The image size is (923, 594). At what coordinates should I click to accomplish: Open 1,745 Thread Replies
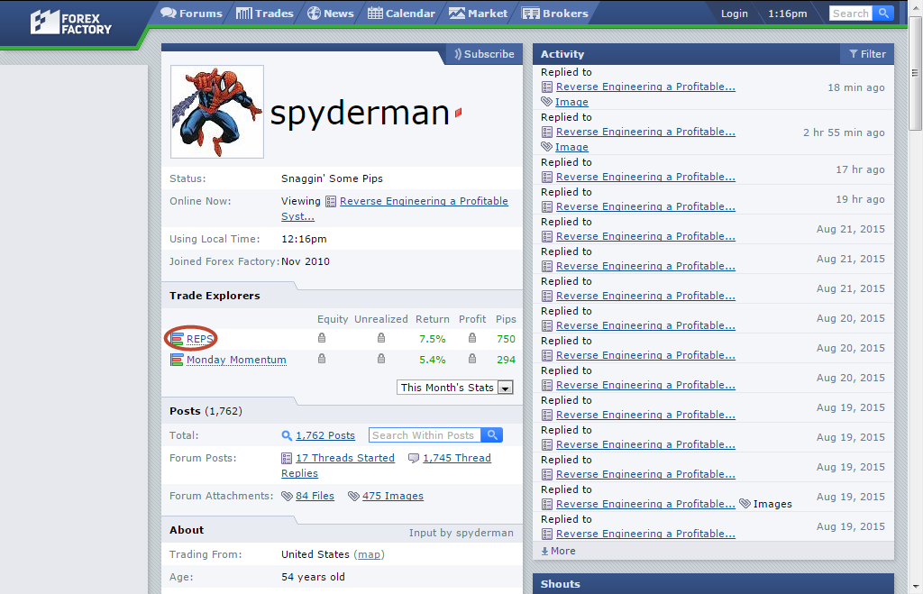click(x=457, y=458)
